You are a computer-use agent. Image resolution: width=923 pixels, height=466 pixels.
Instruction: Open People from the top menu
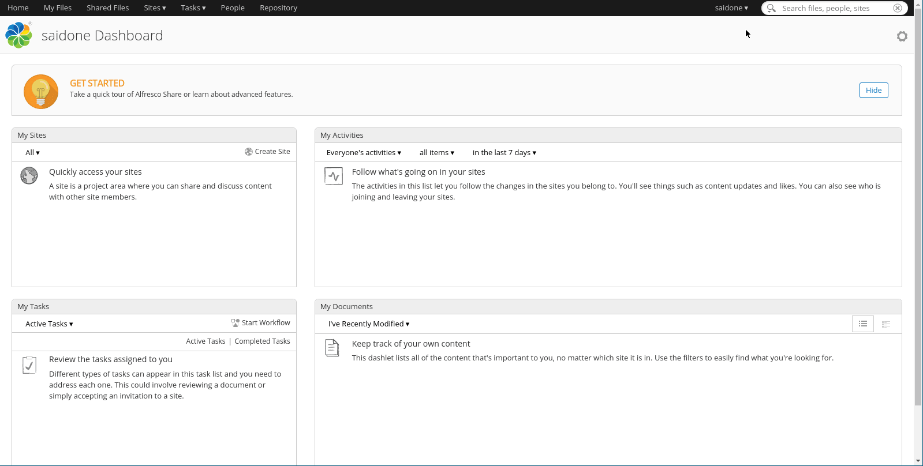pos(233,8)
